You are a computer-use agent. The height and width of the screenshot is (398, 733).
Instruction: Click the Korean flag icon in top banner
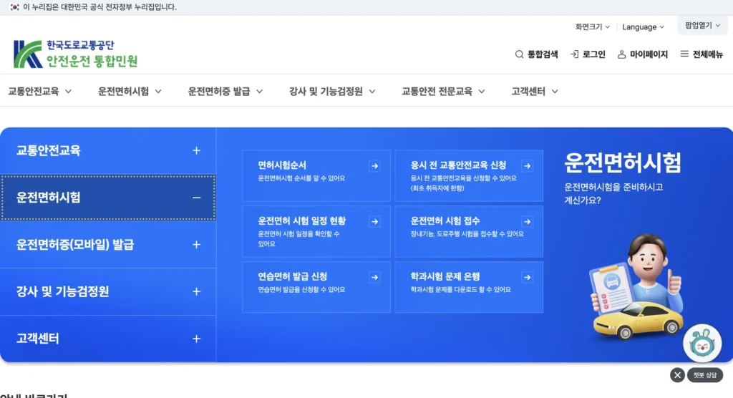pyautogui.click(x=14, y=7)
